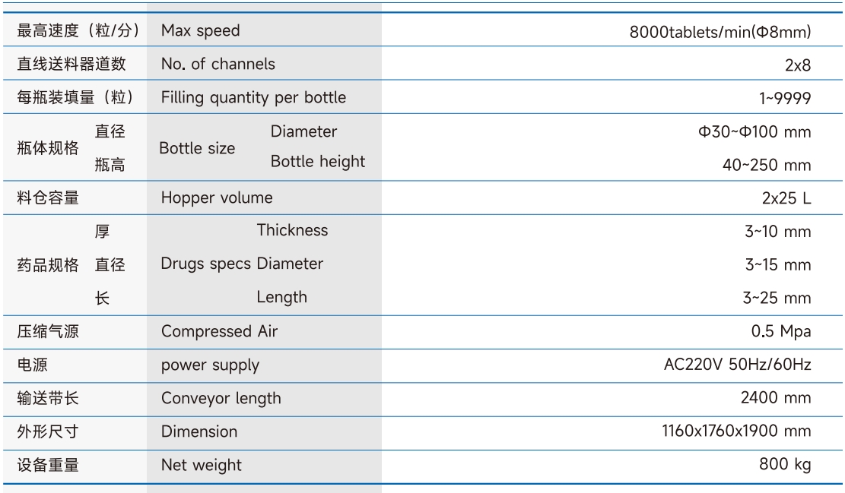Click 'No. of channels' text
The height and width of the screenshot is (493, 845).
click(218, 65)
